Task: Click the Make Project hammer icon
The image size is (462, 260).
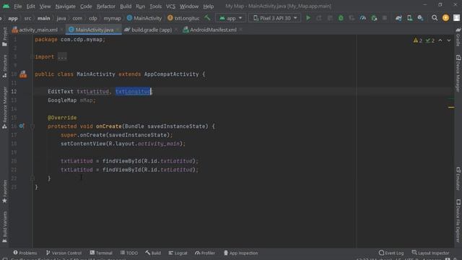Action: (x=207, y=17)
